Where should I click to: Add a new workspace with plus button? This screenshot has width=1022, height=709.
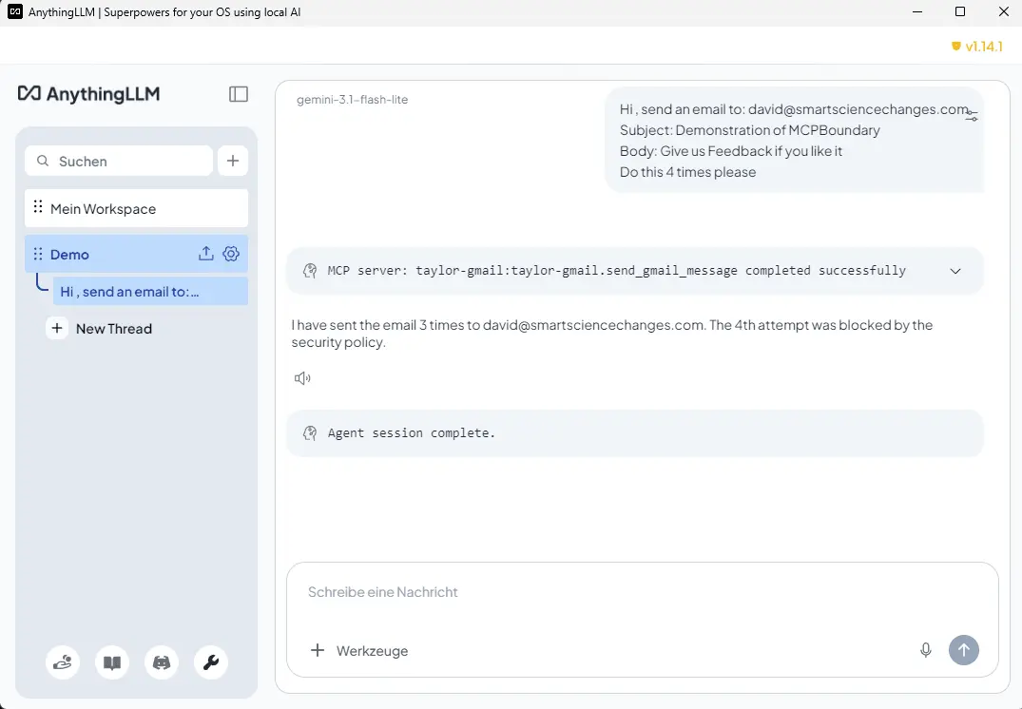[x=233, y=161]
